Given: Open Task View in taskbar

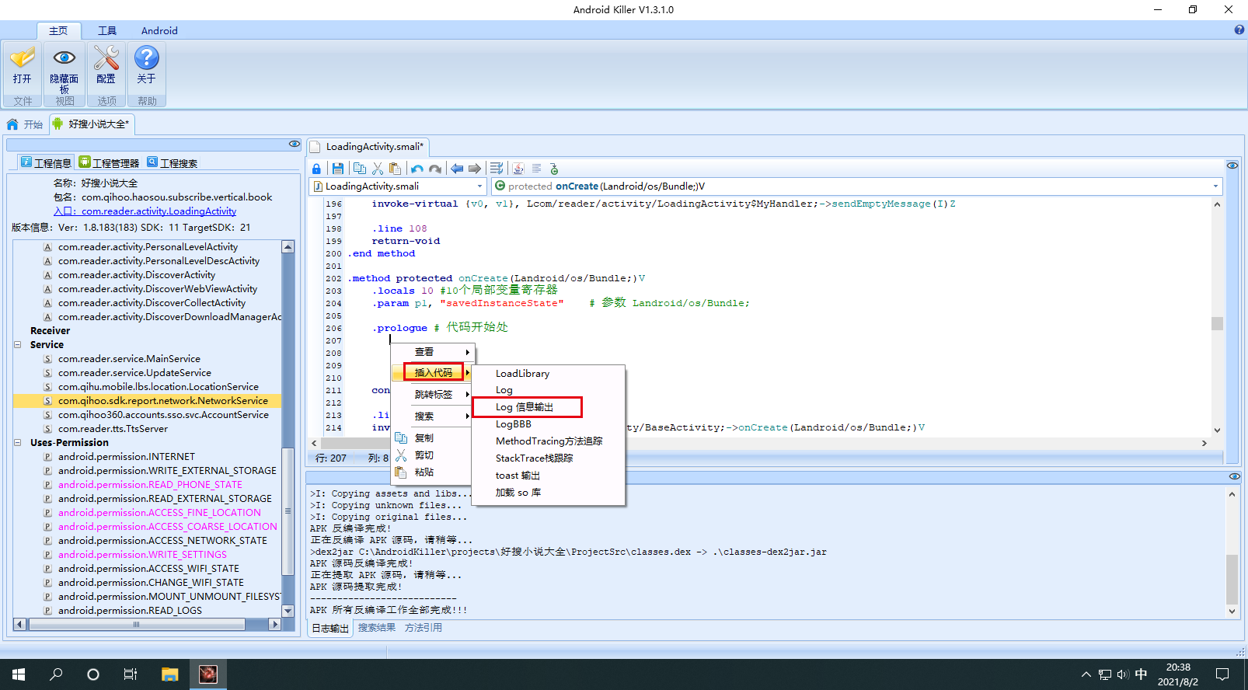Looking at the screenshot, I should 131,674.
